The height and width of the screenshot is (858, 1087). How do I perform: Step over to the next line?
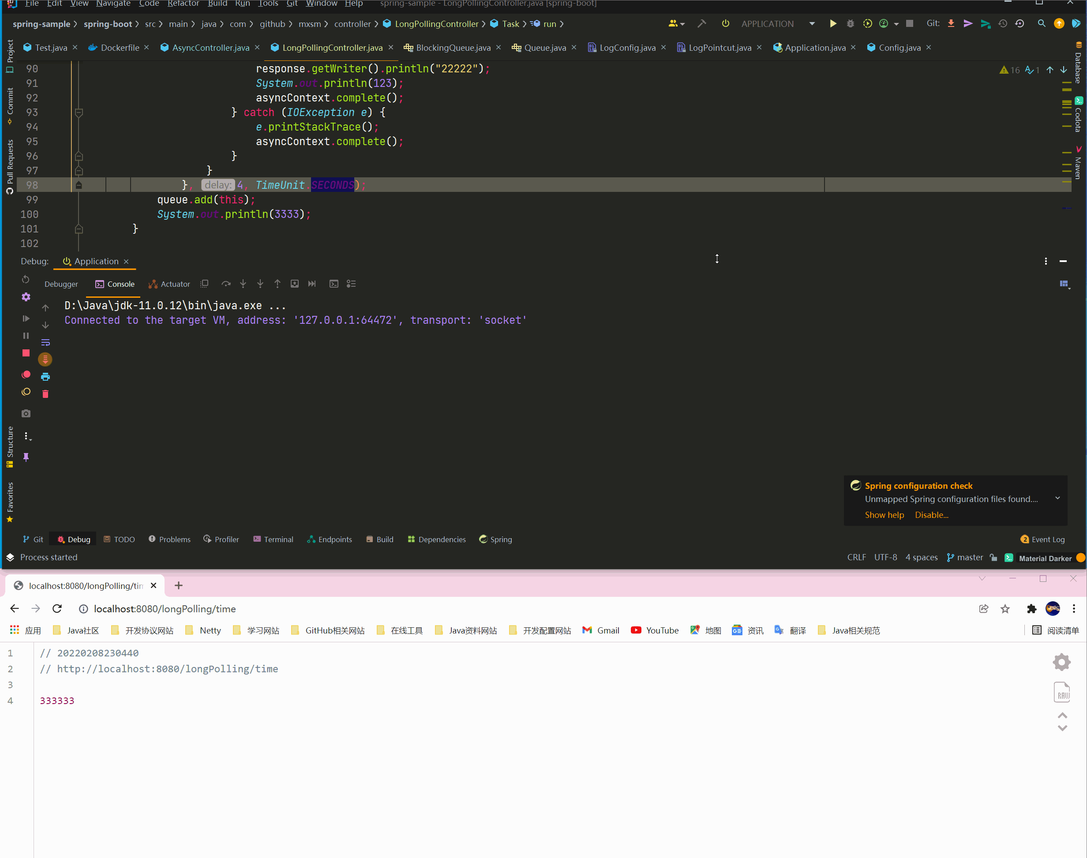click(226, 283)
